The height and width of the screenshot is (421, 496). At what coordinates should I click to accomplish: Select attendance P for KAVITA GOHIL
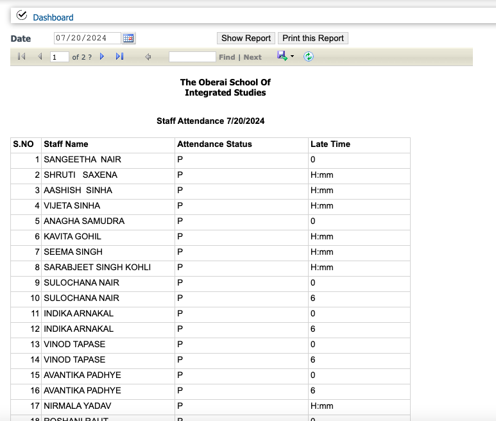(x=180, y=237)
